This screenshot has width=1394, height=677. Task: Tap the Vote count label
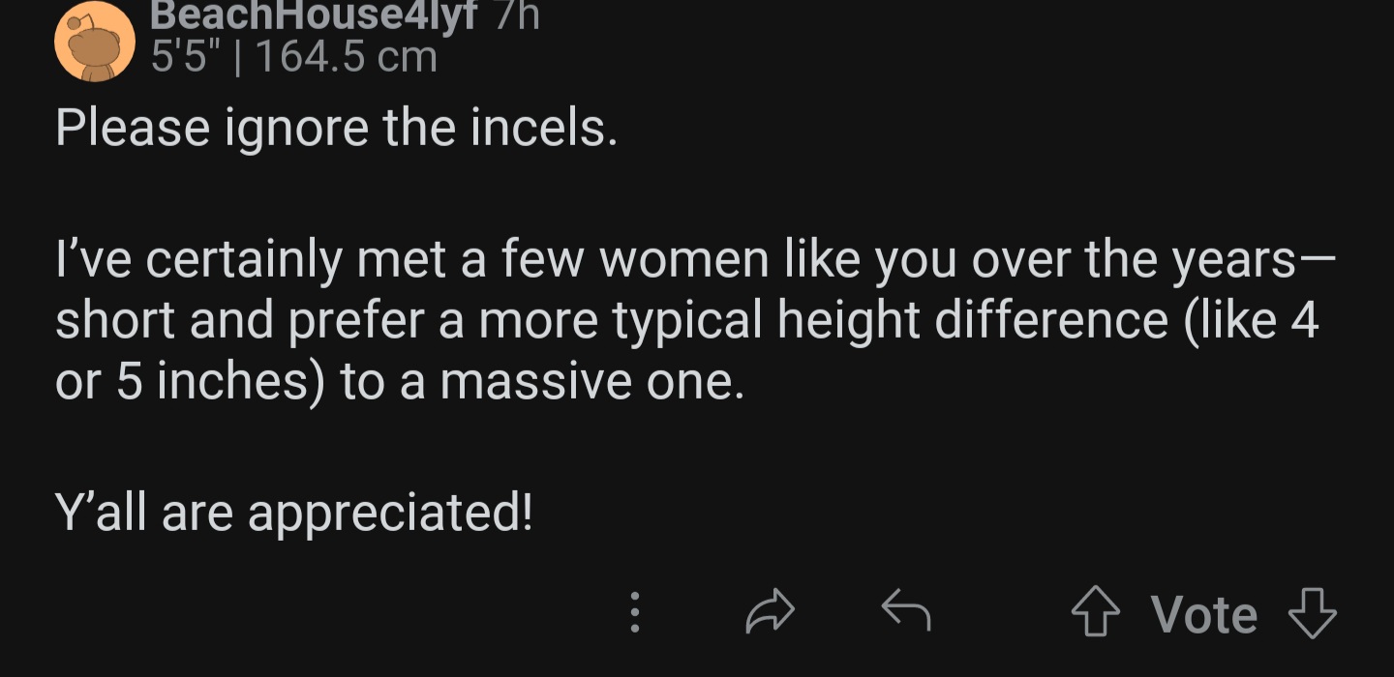pyautogui.click(x=1204, y=615)
